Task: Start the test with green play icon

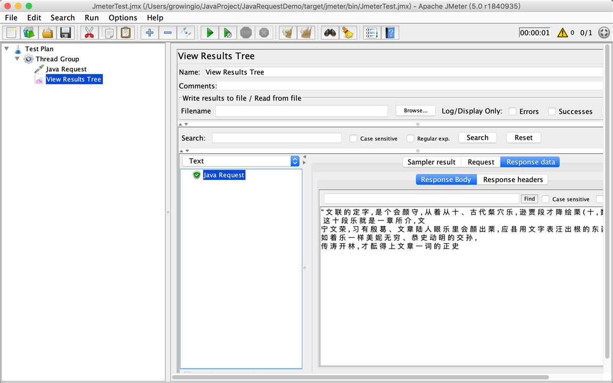Action: (210, 32)
